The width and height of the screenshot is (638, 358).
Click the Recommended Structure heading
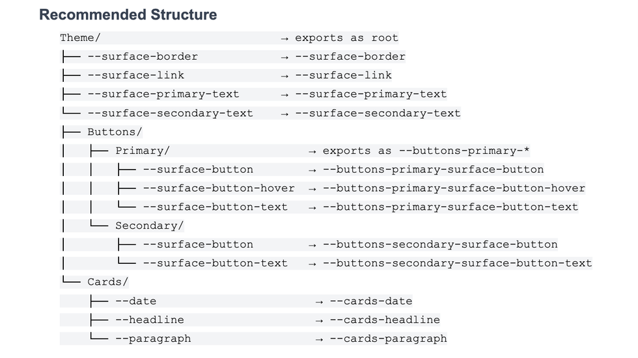tap(128, 15)
